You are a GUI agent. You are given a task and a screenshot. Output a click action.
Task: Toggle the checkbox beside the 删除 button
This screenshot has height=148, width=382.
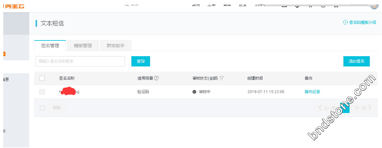tap(42, 108)
